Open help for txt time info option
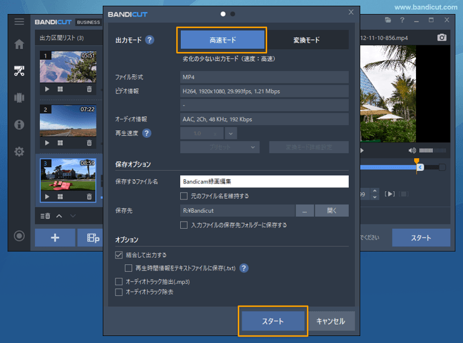This screenshot has width=463, height=343. point(244,268)
